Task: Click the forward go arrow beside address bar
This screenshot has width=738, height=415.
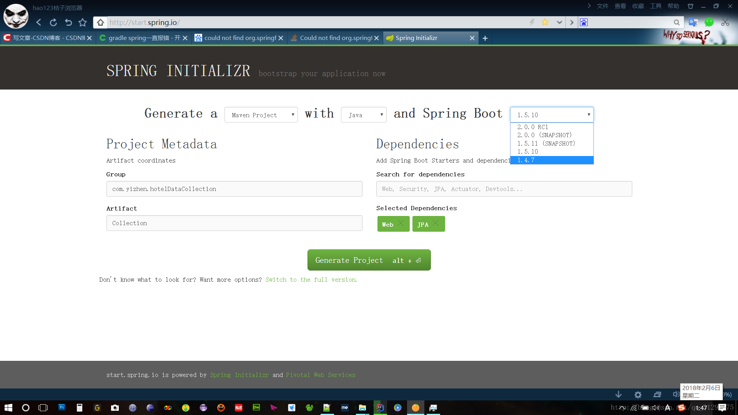Action: (x=572, y=22)
